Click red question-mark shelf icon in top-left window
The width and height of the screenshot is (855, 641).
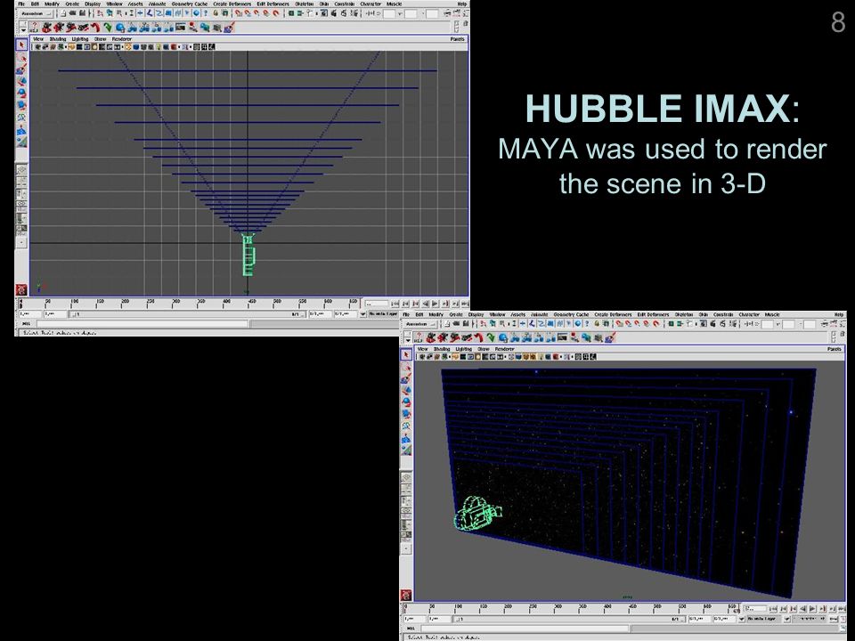(35, 28)
